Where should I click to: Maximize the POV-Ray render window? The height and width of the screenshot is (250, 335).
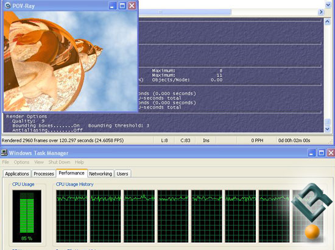(x=122, y=5)
